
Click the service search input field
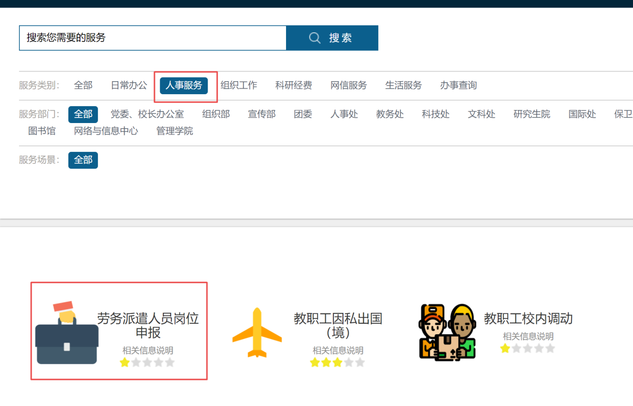pos(152,38)
